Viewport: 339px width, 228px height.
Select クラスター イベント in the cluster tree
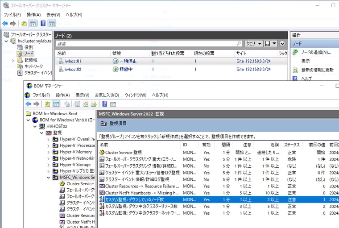pos(38,73)
